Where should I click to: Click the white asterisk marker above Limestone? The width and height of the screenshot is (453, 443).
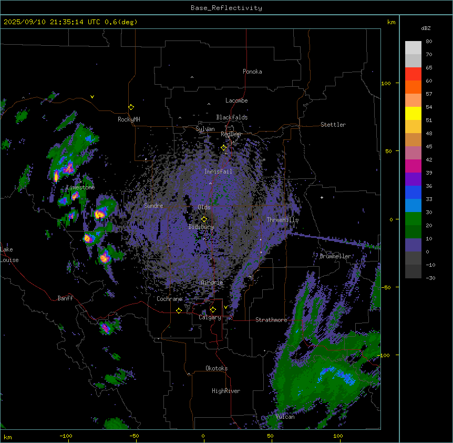pos(80,182)
